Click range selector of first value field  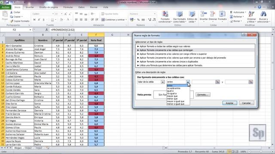point(217,82)
